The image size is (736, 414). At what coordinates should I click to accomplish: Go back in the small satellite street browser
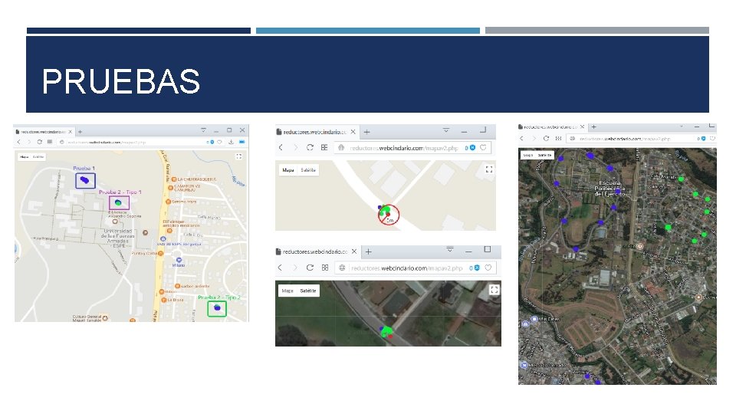(281, 268)
